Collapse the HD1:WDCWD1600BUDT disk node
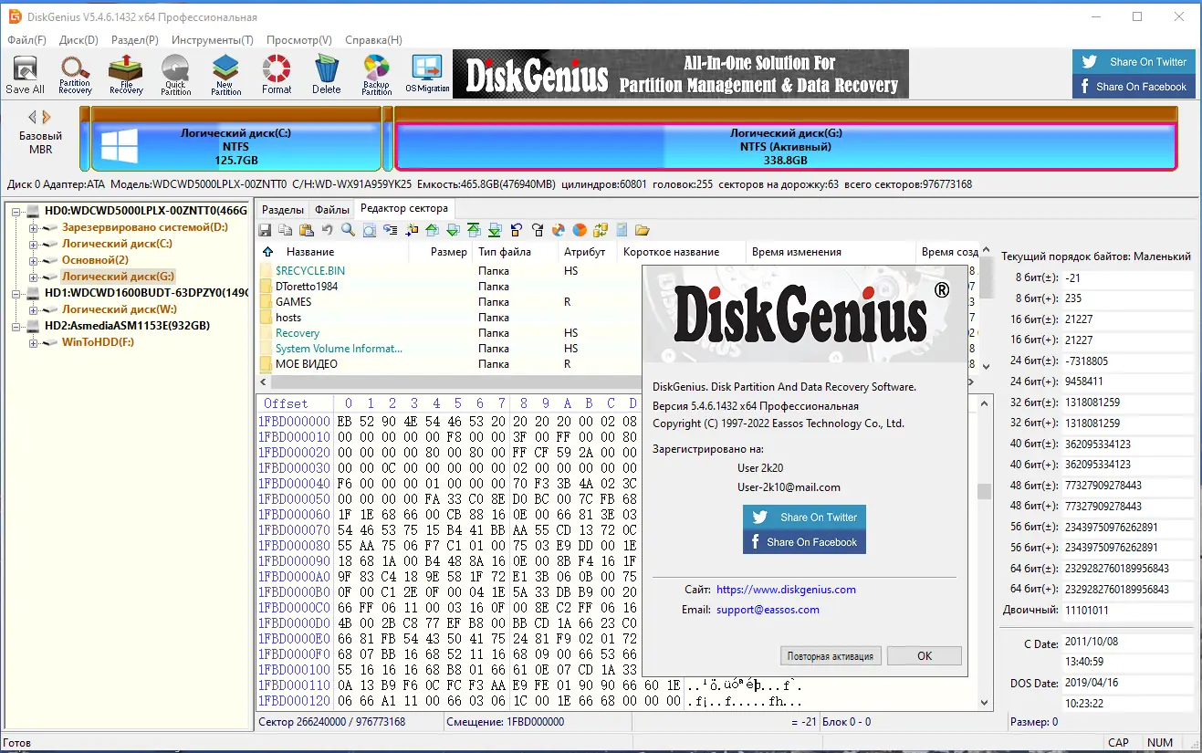 coord(17,293)
